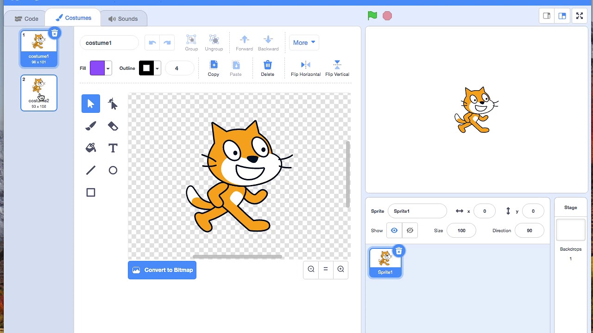
Task: Enter full screen stage mode
Action: pos(580,16)
